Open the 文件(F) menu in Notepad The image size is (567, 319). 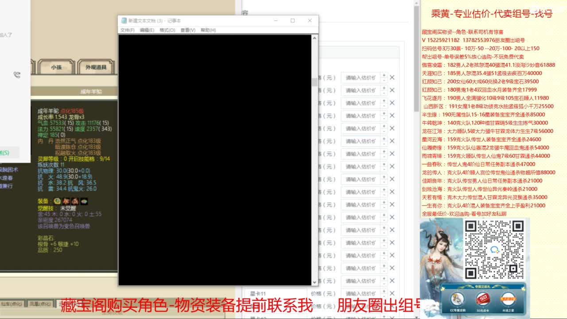tap(127, 30)
